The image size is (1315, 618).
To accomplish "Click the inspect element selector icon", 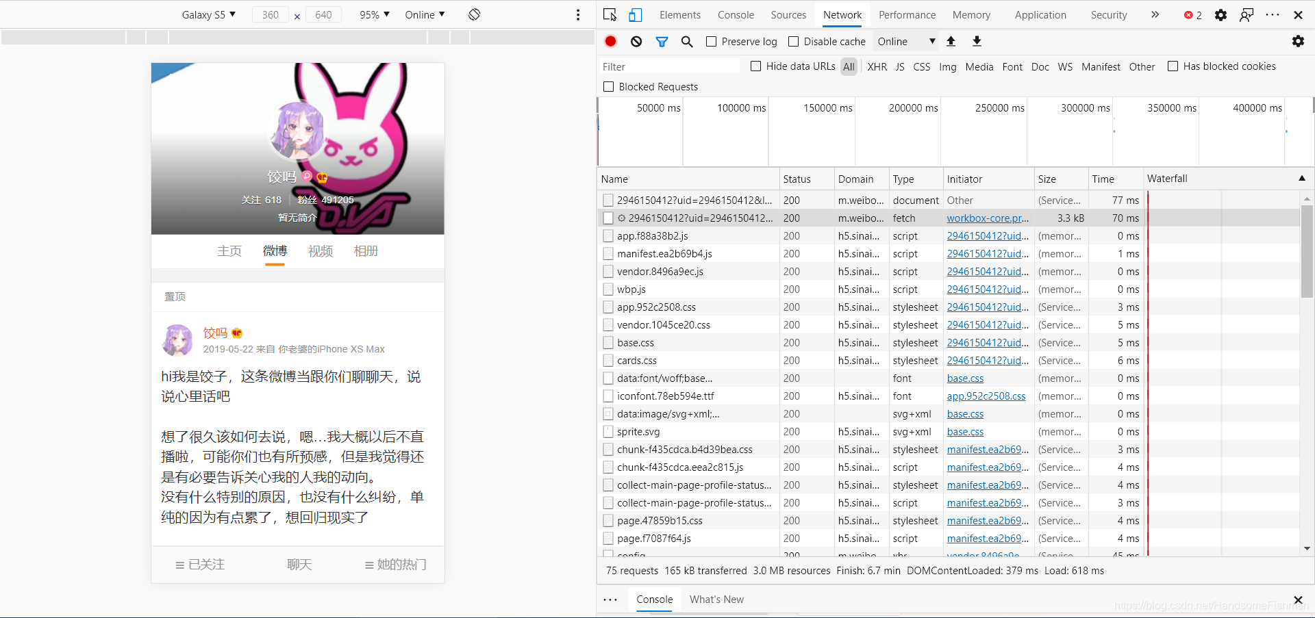I will (610, 14).
